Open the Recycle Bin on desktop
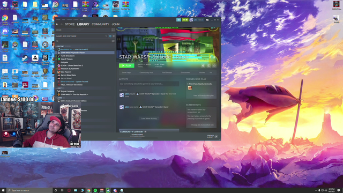 click(x=5, y=5)
